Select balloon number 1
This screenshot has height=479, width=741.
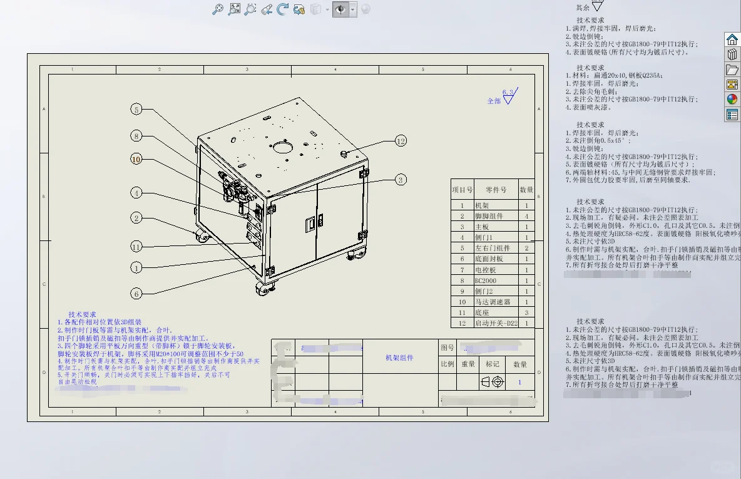[x=136, y=268]
